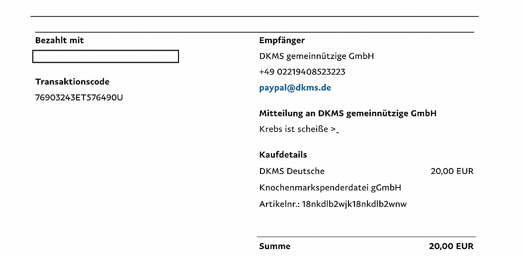Click the Summe label
This screenshot has width=523, height=256.
click(x=274, y=247)
